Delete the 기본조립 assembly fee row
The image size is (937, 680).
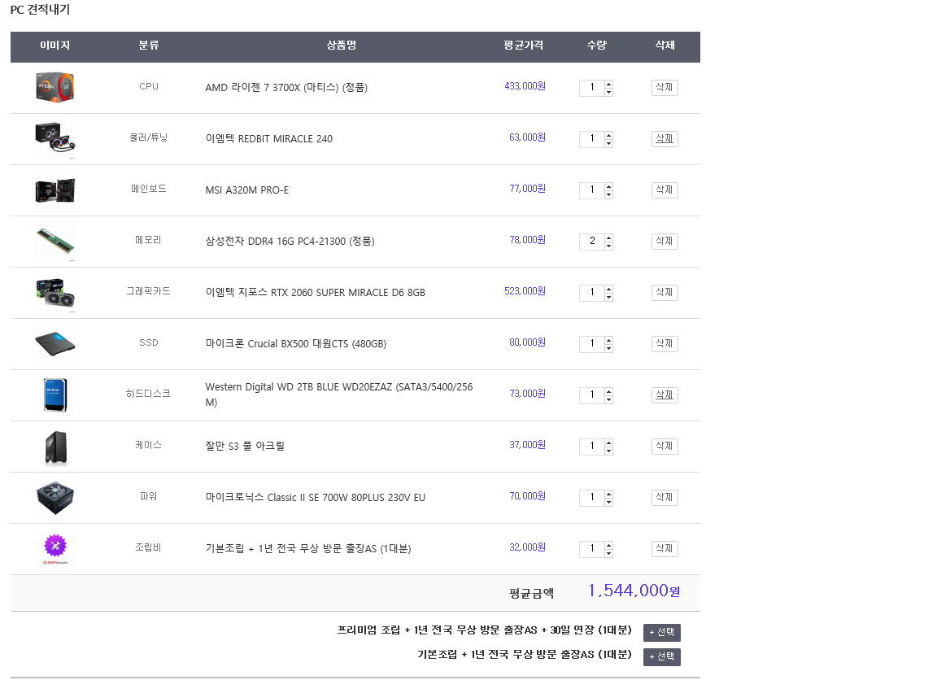pos(665,549)
